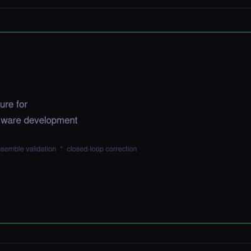Select the word 'ware' in heading
251x251 pixels.
pos(11,120)
